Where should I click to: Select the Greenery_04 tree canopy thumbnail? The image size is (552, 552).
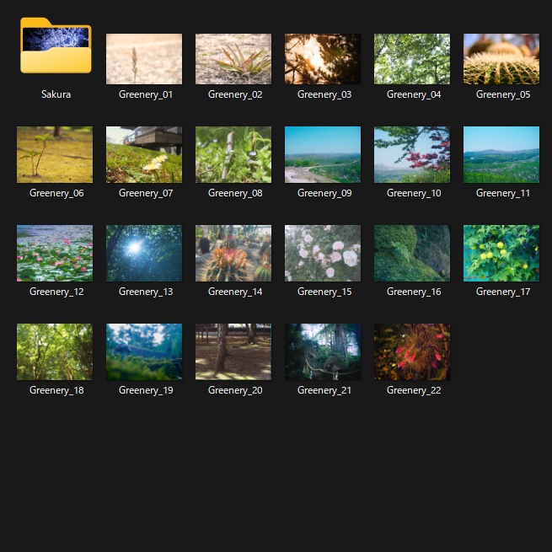[412, 59]
